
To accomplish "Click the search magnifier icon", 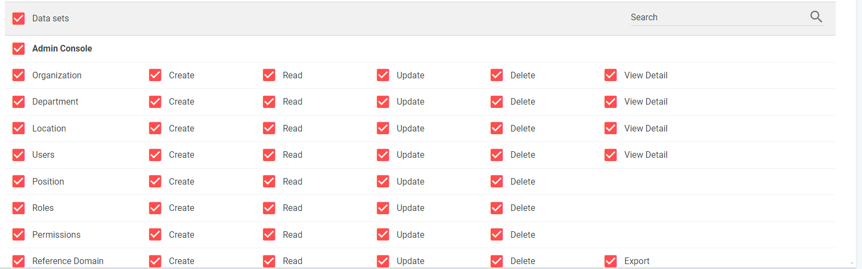I will coord(816,17).
